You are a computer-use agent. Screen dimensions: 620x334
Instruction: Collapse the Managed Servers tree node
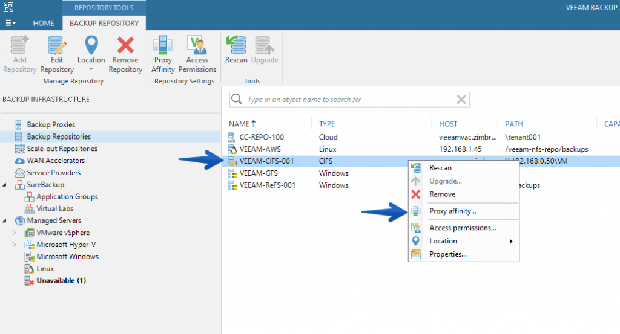(5, 220)
